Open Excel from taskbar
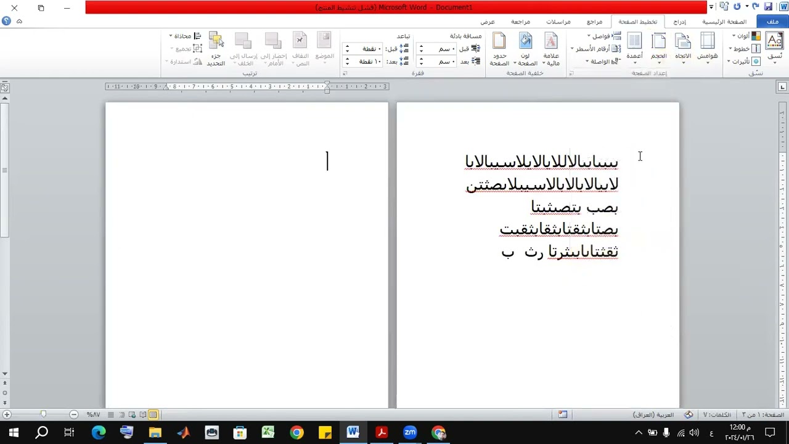Screen dimensions: 789x444 tap(268, 432)
